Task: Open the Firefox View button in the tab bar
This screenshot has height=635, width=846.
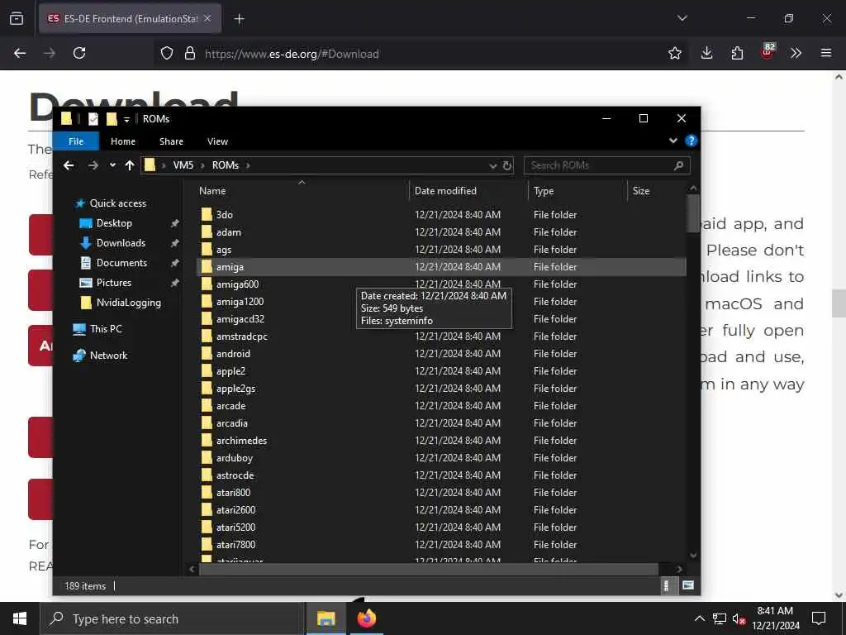Action: (x=17, y=18)
